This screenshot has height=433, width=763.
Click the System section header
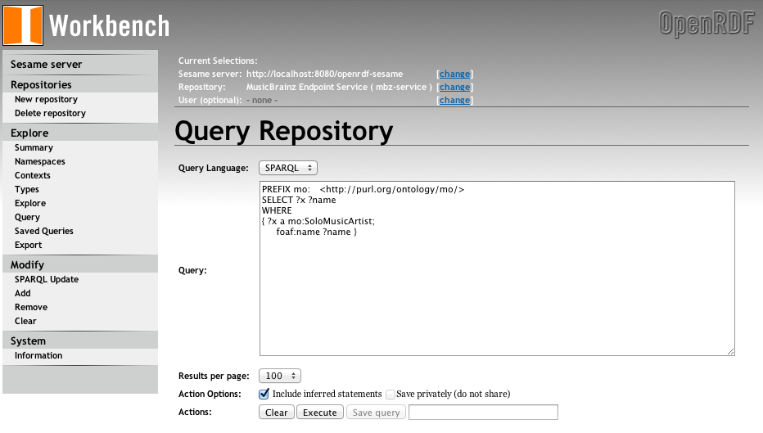[x=28, y=341]
